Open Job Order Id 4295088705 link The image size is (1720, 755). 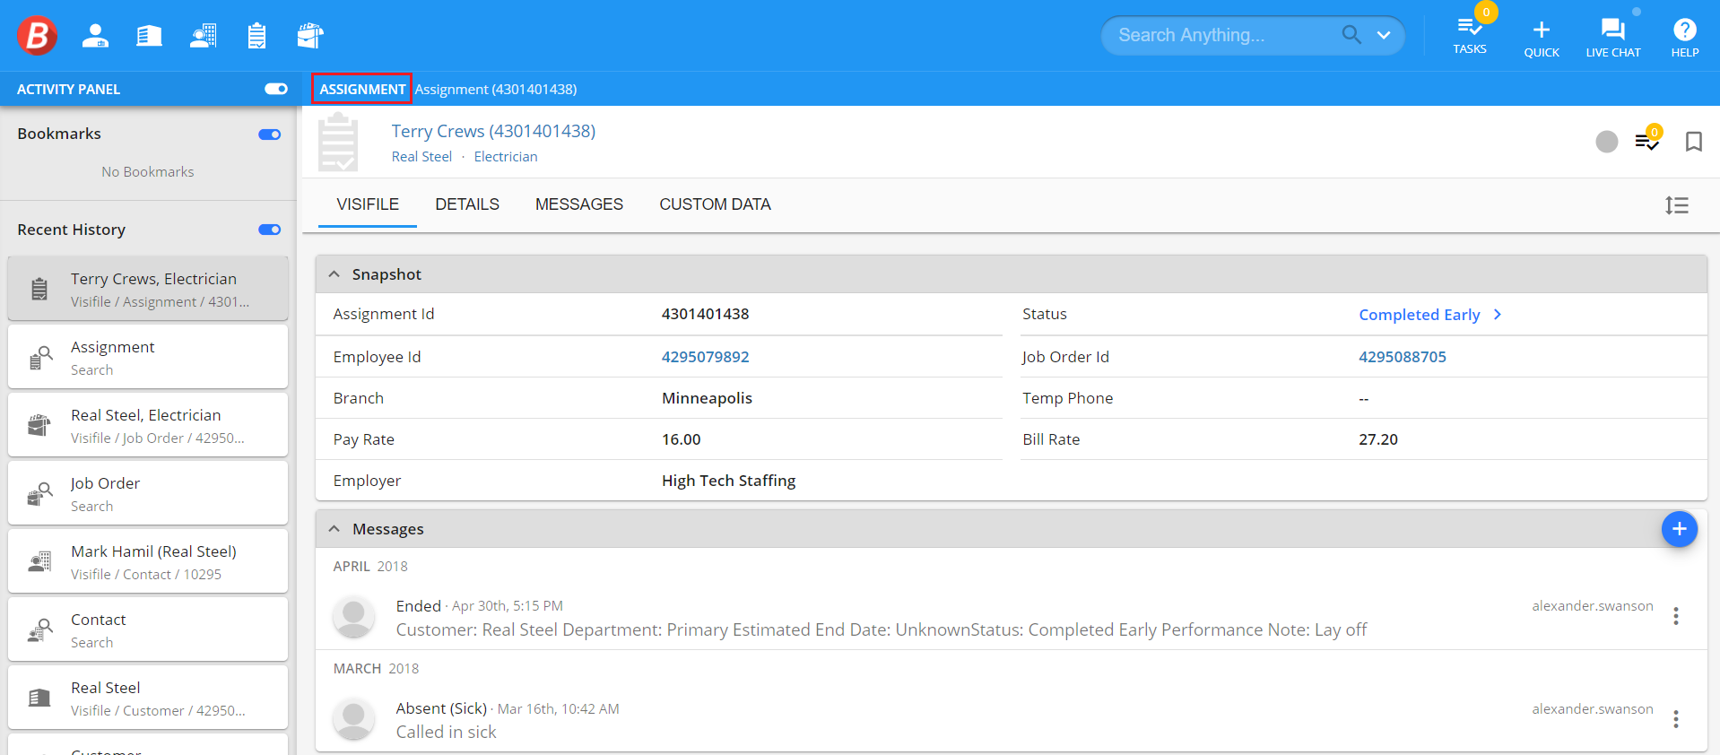point(1403,357)
